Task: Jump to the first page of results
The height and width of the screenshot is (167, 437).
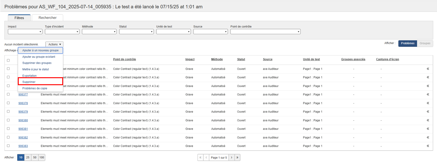Action: pos(201,158)
